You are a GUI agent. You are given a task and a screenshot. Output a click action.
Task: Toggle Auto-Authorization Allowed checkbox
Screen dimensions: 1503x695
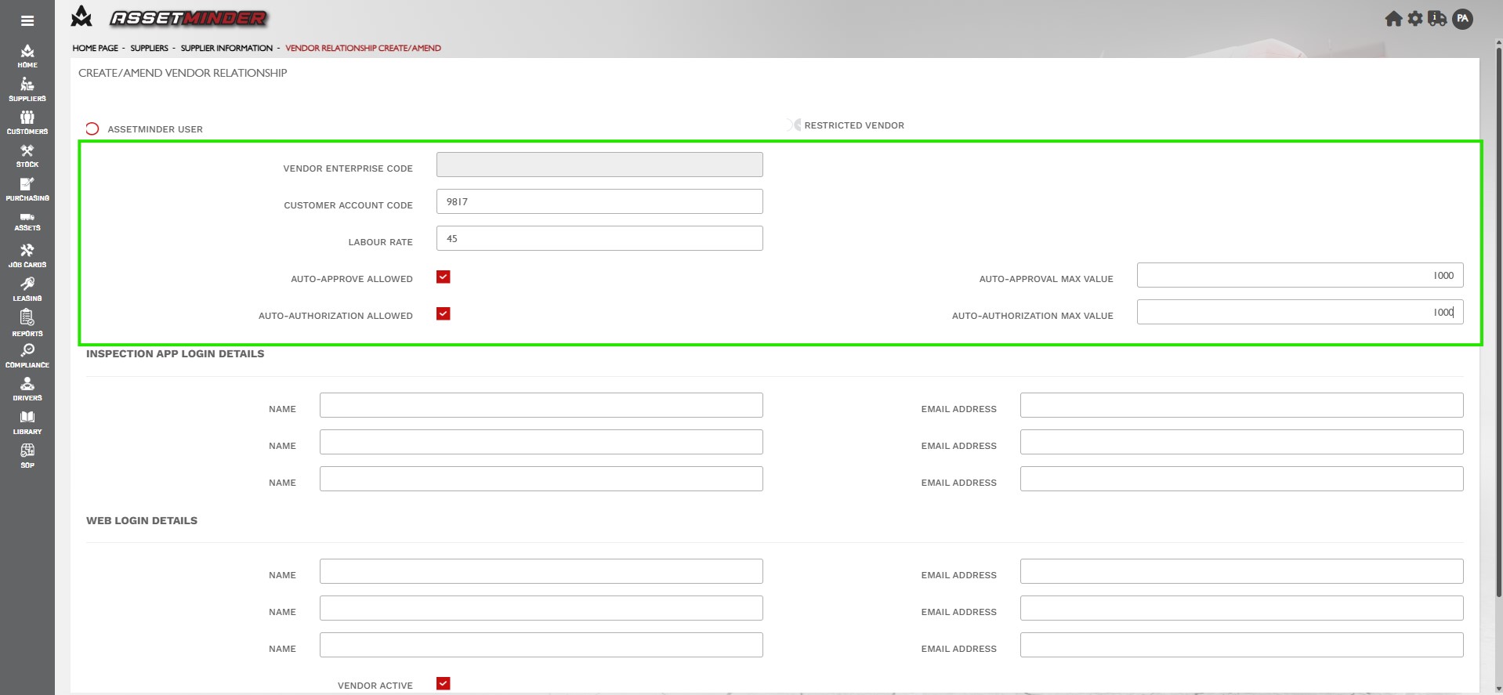444,313
